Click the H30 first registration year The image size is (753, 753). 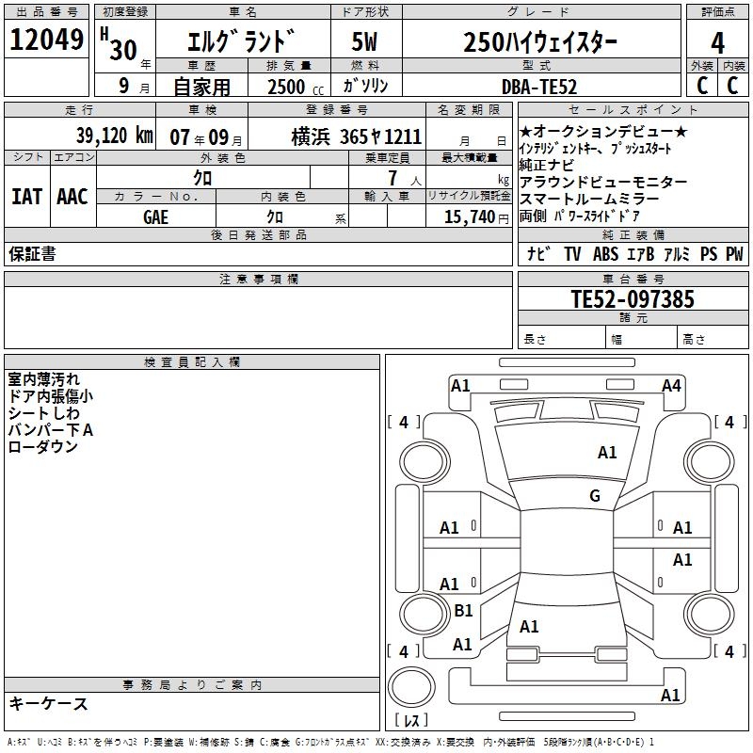tap(120, 44)
